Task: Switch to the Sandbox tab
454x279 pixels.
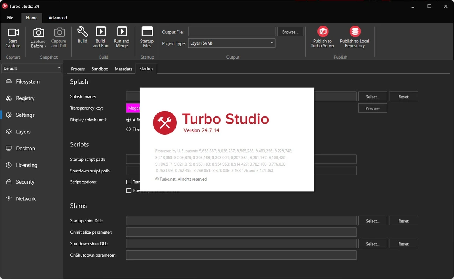Action: click(x=100, y=69)
